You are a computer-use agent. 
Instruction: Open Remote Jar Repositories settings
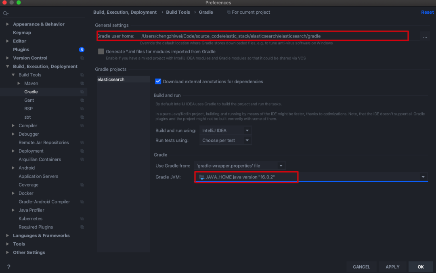44,143
